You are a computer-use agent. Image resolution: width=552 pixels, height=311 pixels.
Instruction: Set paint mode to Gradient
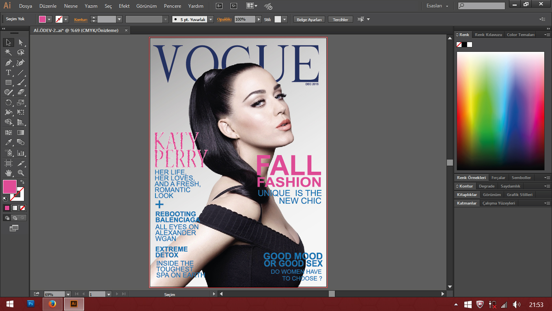[x=15, y=208]
